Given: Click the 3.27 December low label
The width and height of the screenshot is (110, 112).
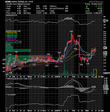Looking at the screenshot, I should [47, 65].
